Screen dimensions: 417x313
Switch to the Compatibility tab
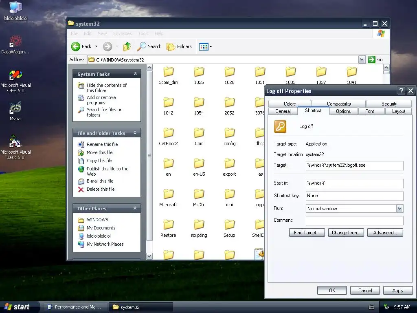tap(338, 104)
